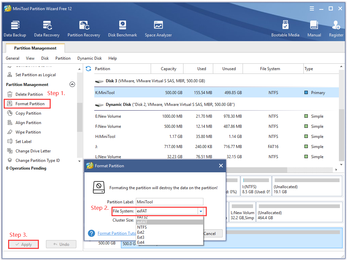The height and width of the screenshot is (260, 347).
Task: Click sidebar scroll down arrow
Action: (80, 161)
